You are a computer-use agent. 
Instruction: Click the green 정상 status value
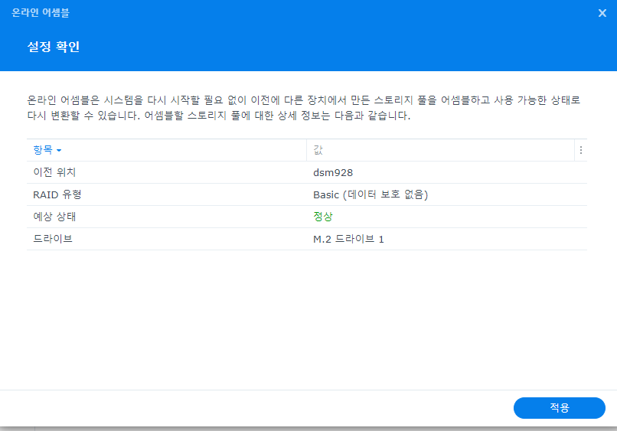(323, 217)
